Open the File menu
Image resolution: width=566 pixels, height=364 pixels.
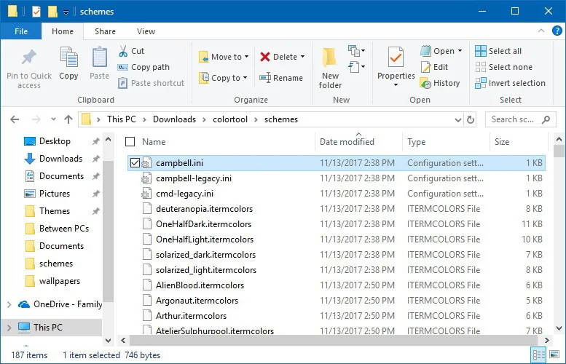pos(21,31)
